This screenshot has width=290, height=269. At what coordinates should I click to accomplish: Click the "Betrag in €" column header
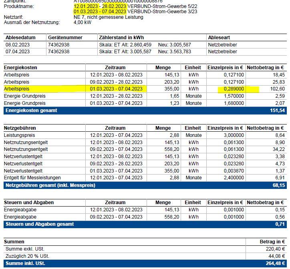pos(272,242)
